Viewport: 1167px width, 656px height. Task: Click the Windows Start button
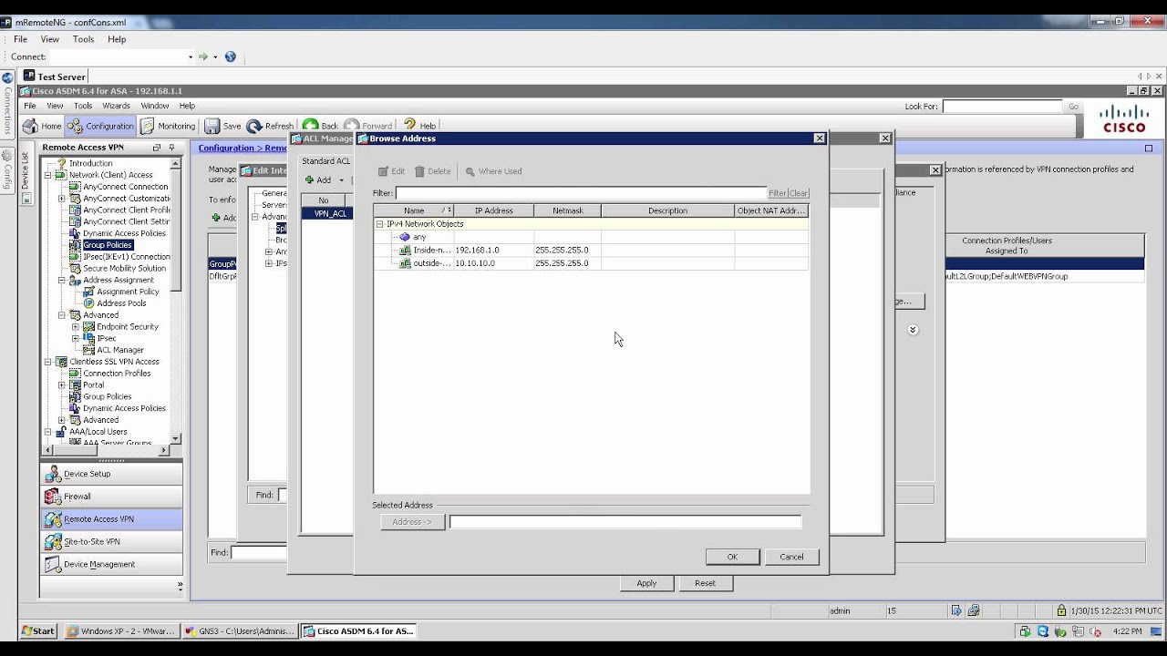[38, 630]
